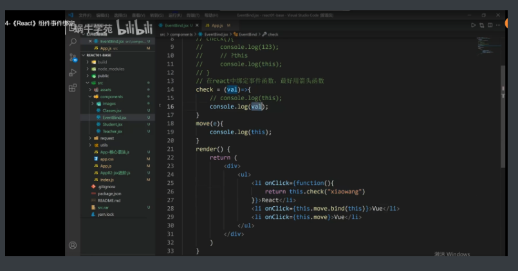Click the Open Changes icon in editor toolbar
Screen dimensions: 518x271
(x=482, y=26)
